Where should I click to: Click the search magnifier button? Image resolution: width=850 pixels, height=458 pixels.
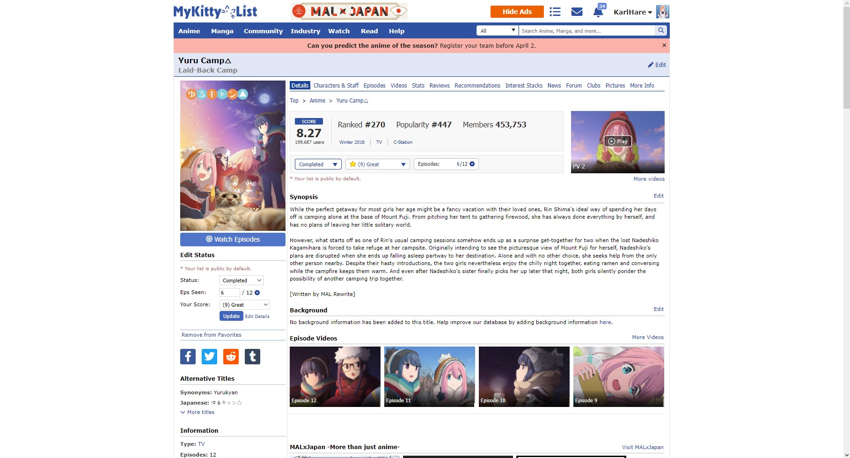point(661,30)
